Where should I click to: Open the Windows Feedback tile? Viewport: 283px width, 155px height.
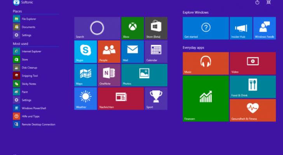click(x=265, y=28)
